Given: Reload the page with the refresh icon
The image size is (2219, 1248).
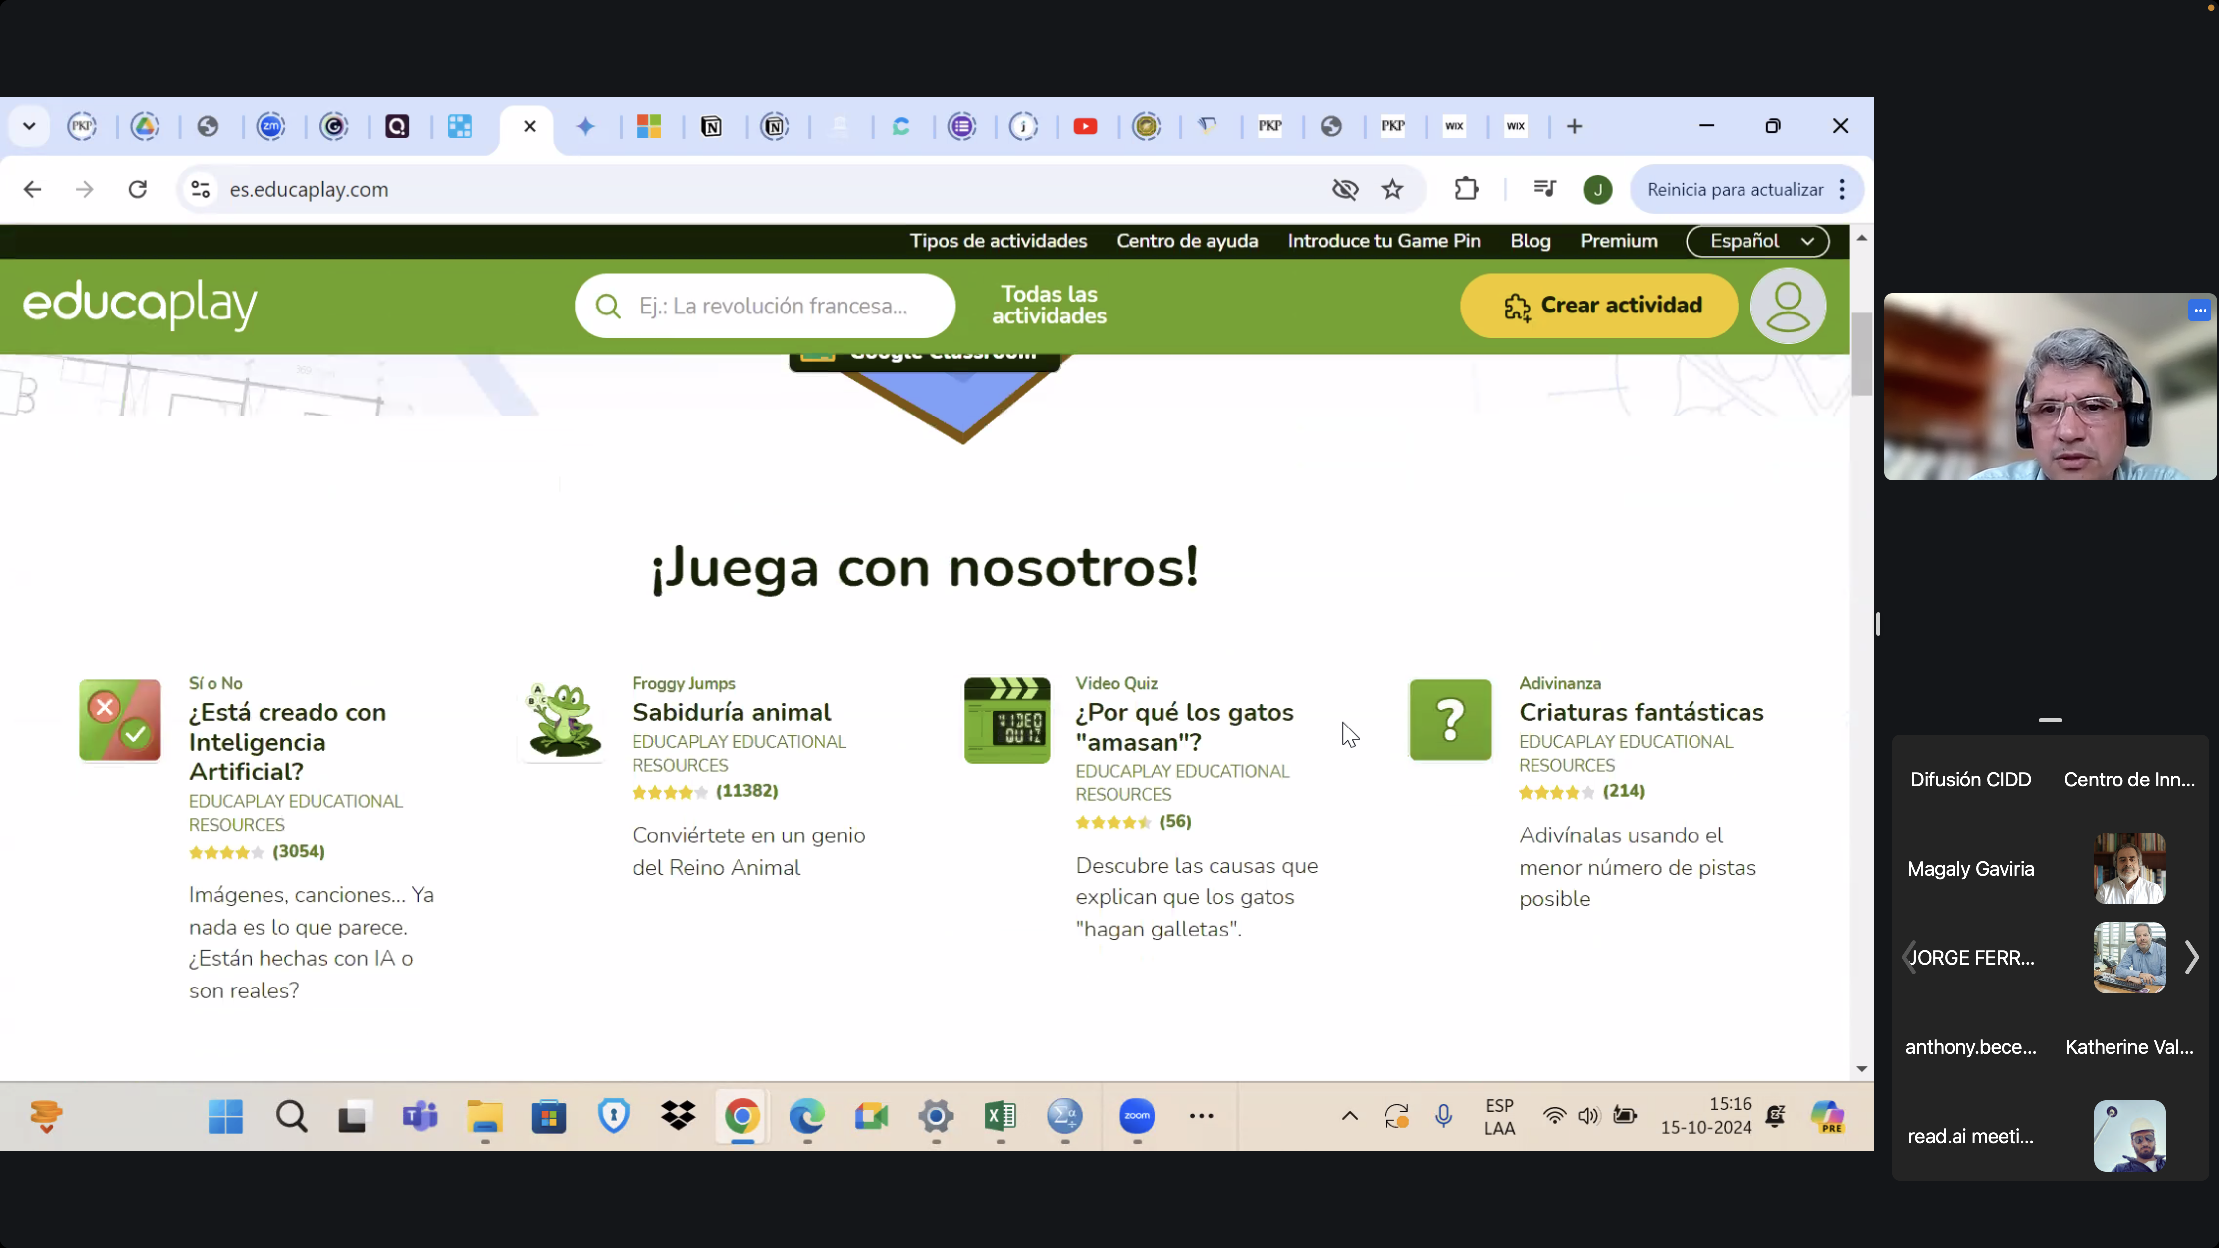Looking at the screenshot, I should tap(138, 190).
